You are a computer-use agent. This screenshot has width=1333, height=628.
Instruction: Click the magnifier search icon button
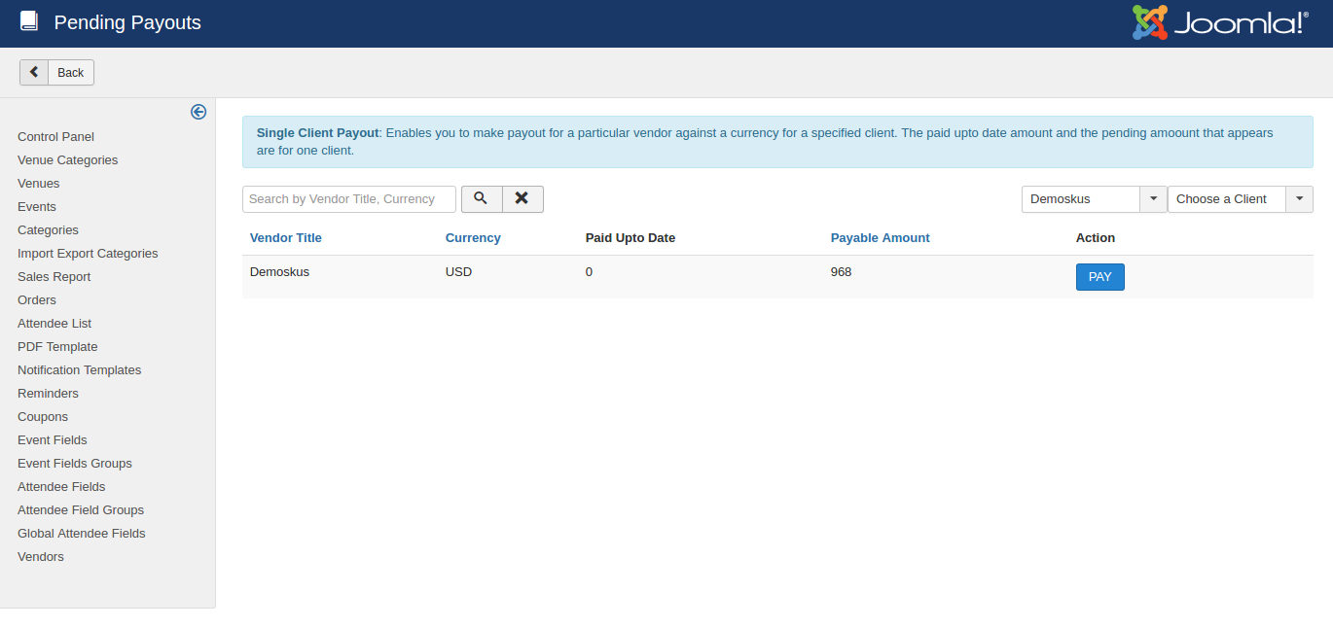click(481, 198)
